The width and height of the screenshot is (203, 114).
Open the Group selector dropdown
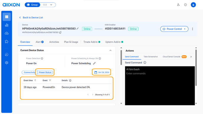point(48,5)
